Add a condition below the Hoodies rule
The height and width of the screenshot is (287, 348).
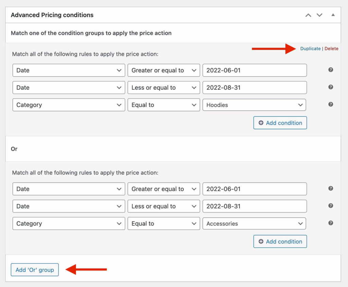[280, 123]
